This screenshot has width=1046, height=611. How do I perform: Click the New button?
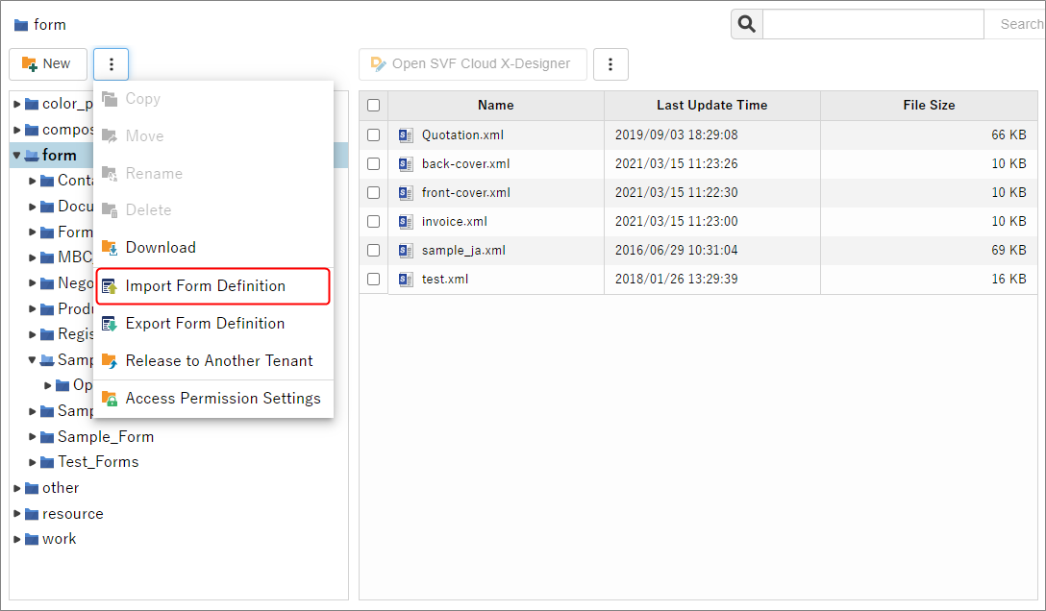click(x=48, y=63)
